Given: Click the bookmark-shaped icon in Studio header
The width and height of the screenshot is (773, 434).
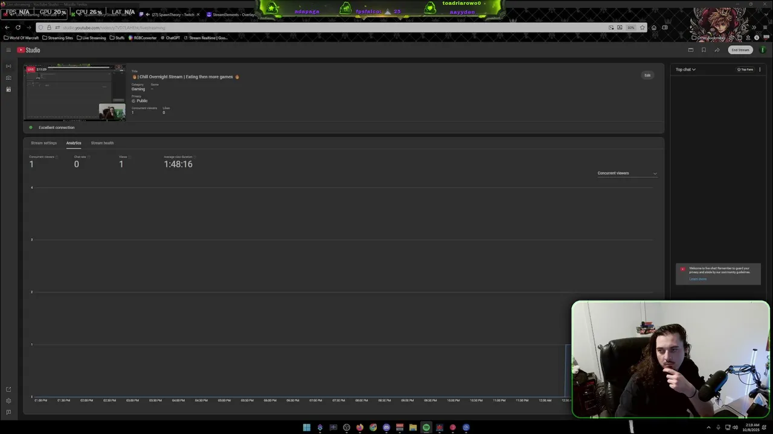Looking at the screenshot, I should [x=704, y=50].
